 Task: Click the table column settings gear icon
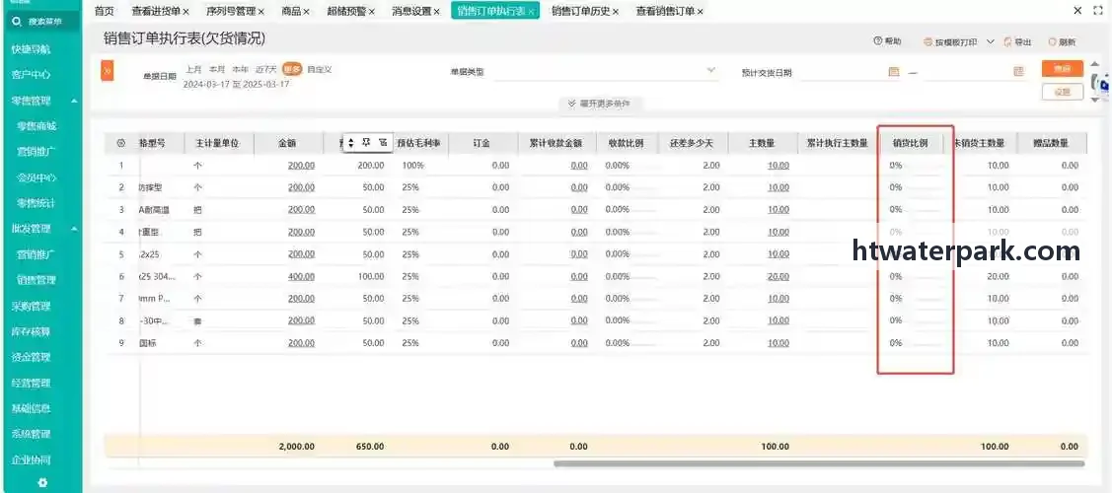pyautogui.click(x=120, y=143)
